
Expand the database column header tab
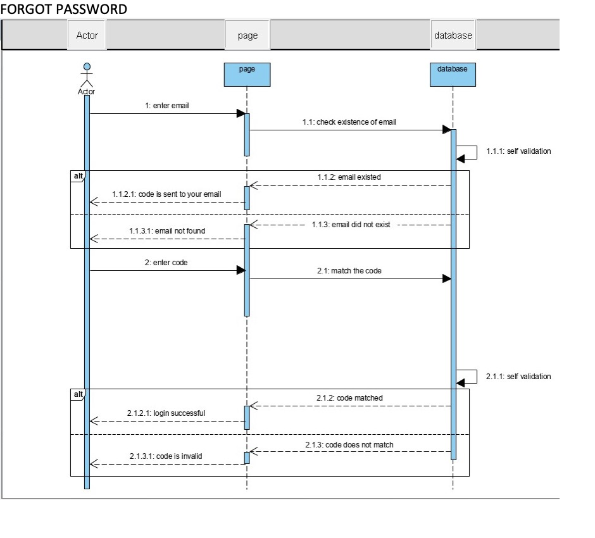pyautogui.click(x=453, y=35)
